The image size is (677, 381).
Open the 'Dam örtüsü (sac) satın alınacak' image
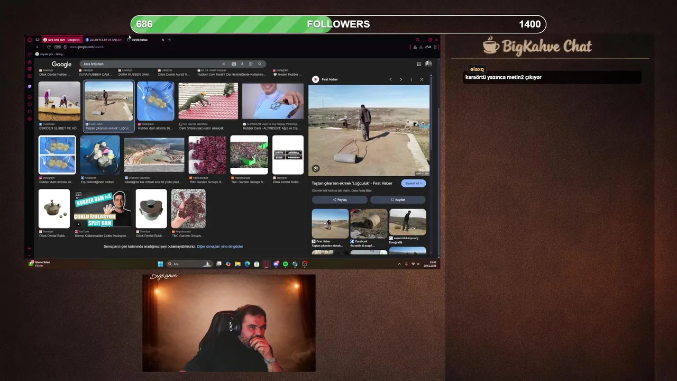click(208, 101)
